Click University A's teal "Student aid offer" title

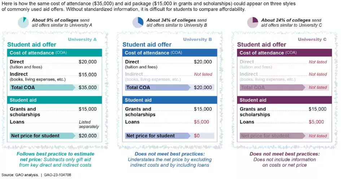32,45
